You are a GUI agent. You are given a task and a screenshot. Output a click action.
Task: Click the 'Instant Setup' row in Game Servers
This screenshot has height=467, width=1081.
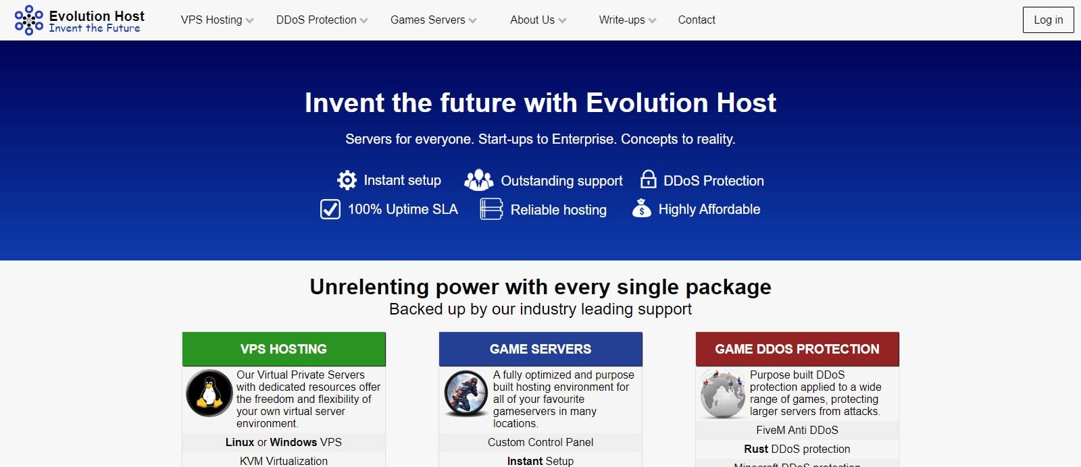click(540, 461)
